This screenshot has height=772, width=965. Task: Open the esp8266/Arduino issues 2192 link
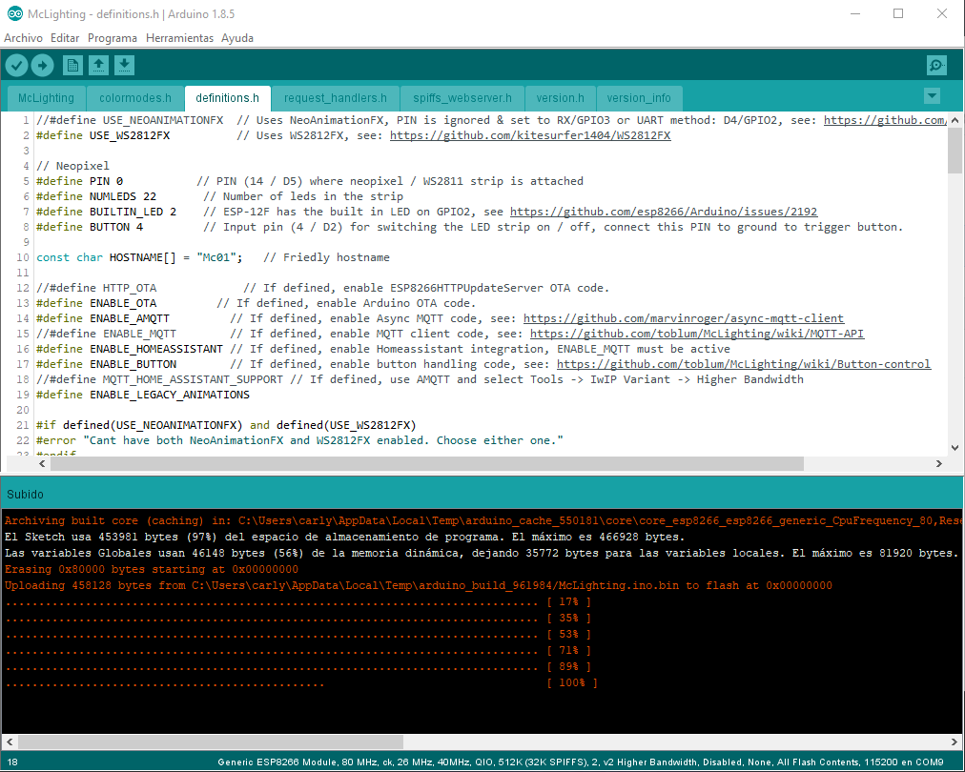coord(664,212)
